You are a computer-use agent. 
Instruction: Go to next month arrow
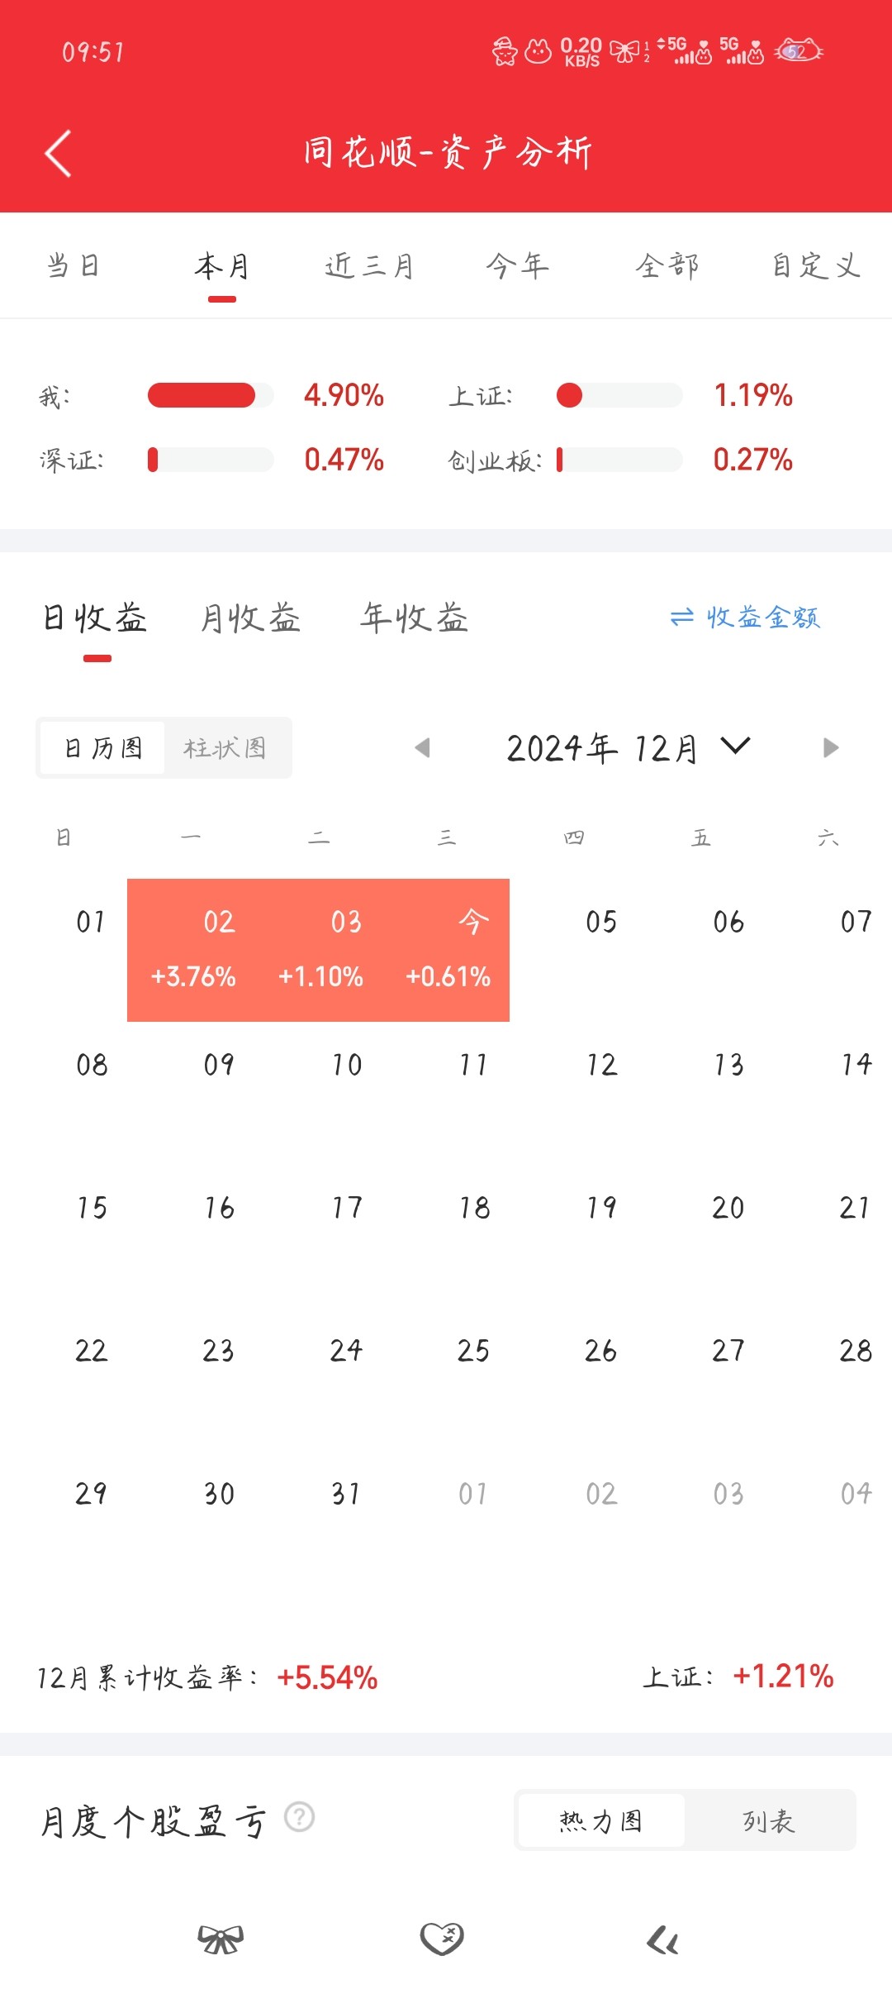(831, 748)
